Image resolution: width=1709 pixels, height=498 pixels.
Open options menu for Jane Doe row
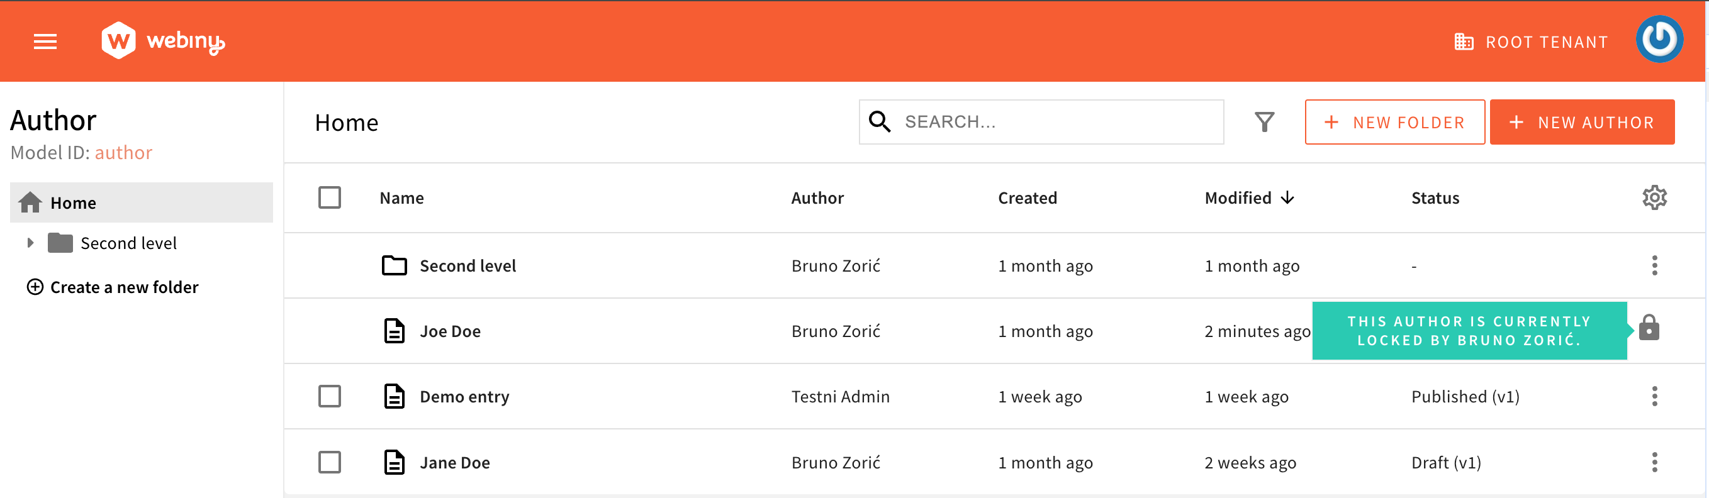tap(1654, 462)
